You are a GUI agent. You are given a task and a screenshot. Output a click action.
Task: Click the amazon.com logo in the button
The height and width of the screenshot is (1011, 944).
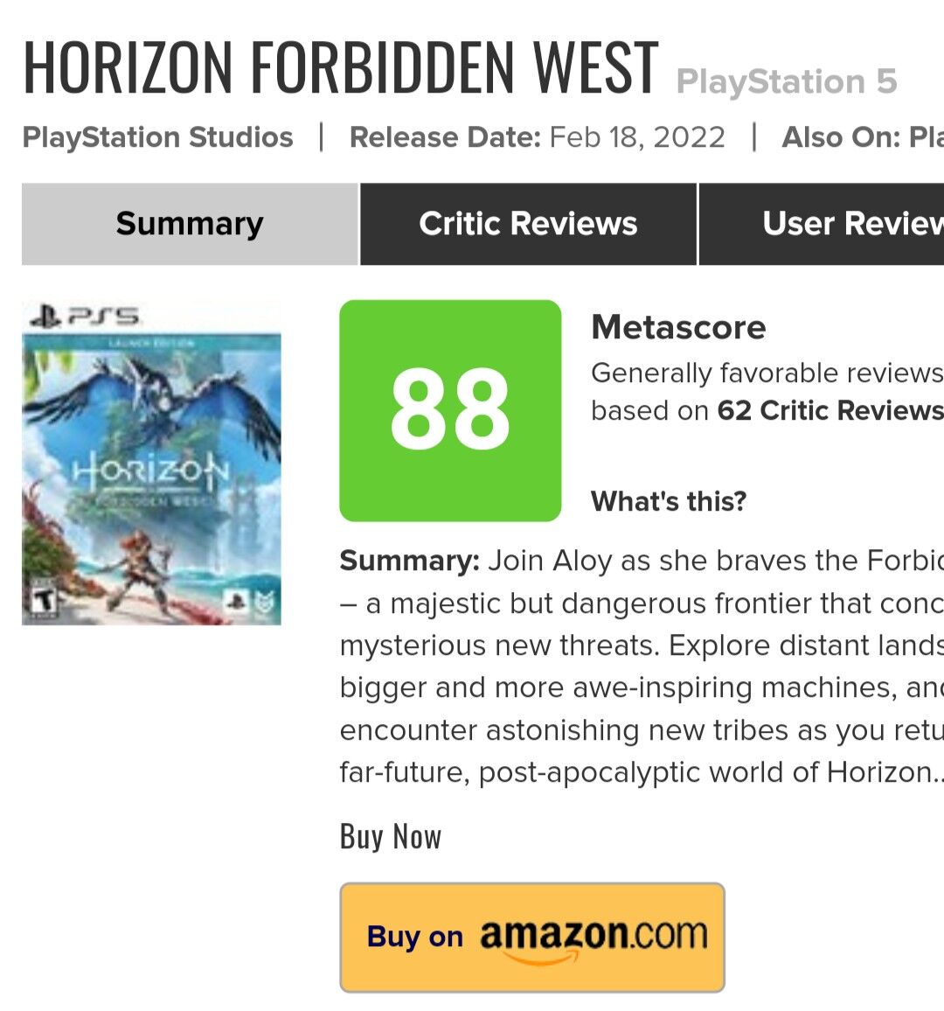tap(593, 937)
